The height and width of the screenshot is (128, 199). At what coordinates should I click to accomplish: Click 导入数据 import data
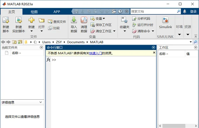coord(74,25)
